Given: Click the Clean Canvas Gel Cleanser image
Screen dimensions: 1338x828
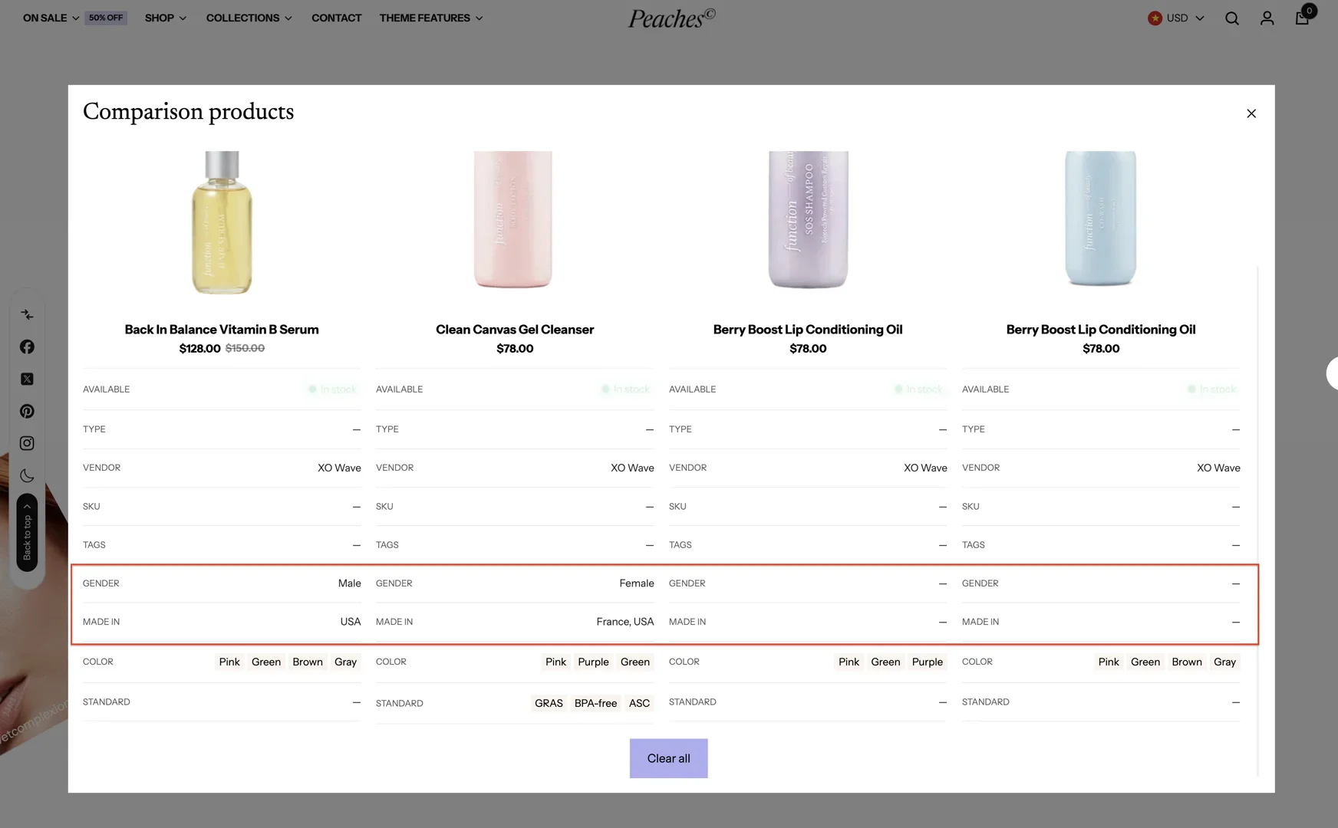Looking at the screenshot, I should coord(514,221).
